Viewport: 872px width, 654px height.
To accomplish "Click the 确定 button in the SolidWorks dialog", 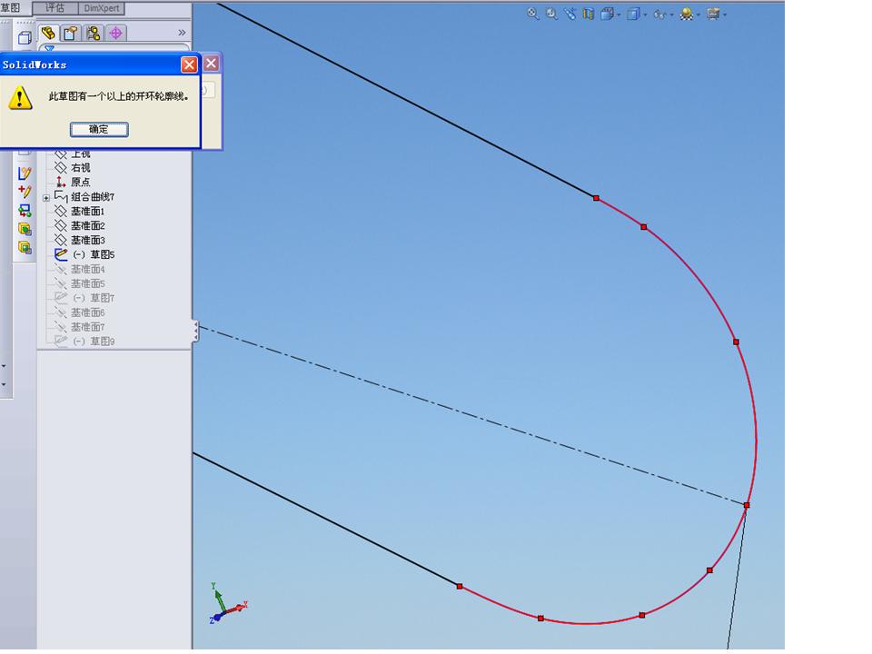I will click(99, 130).
